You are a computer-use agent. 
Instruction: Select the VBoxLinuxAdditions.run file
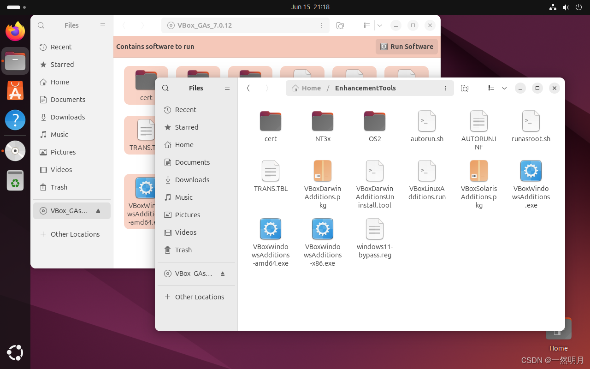pyautogui.click(x=427, y=180)
